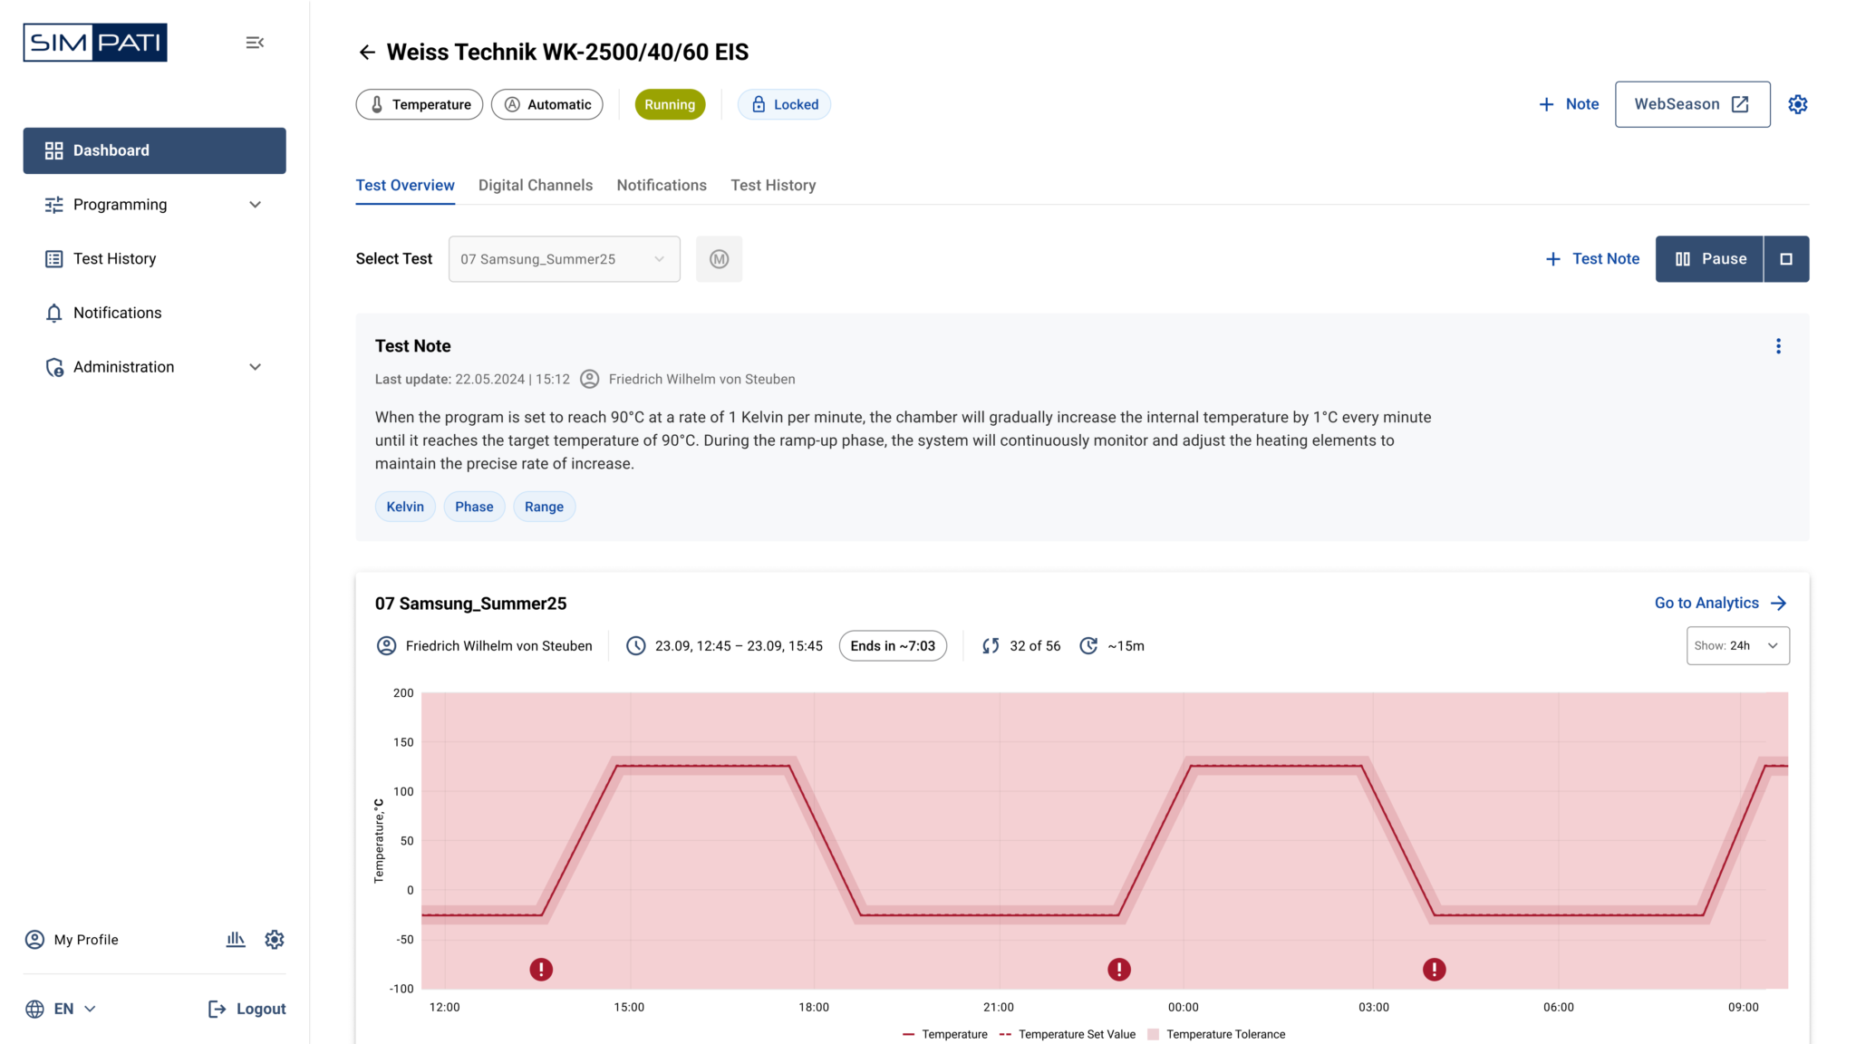Open Notifications in the sidebar
This screenshot has width=1856, height=1044.
coord(155,313)
